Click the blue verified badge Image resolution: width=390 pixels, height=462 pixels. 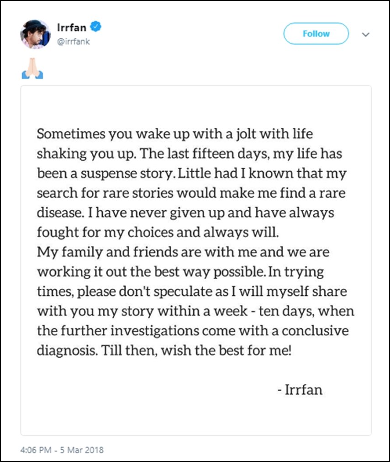[x=96, y=27]
